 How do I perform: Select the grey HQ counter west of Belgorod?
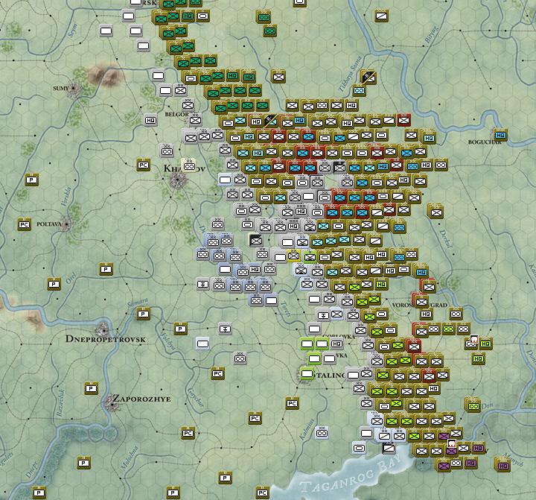pyautogui.click(x=150, y=120)
